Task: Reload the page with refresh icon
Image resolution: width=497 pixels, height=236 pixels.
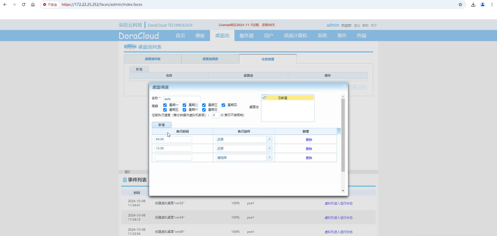Action: click(24, 5)
